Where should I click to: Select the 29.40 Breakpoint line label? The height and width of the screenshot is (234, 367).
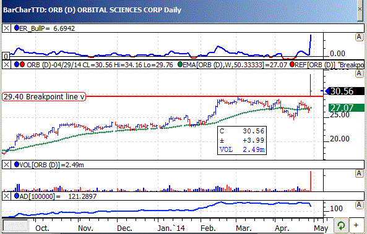tap(44, 97)
